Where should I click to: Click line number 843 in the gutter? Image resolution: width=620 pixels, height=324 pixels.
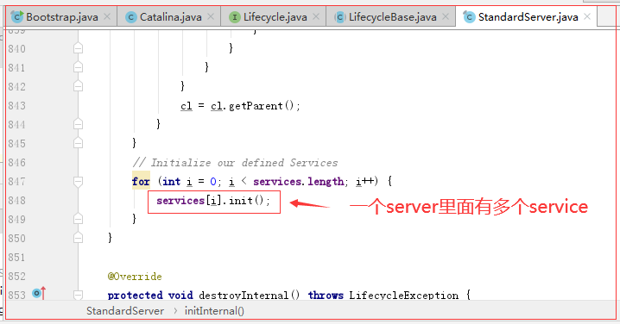(16, 106)
